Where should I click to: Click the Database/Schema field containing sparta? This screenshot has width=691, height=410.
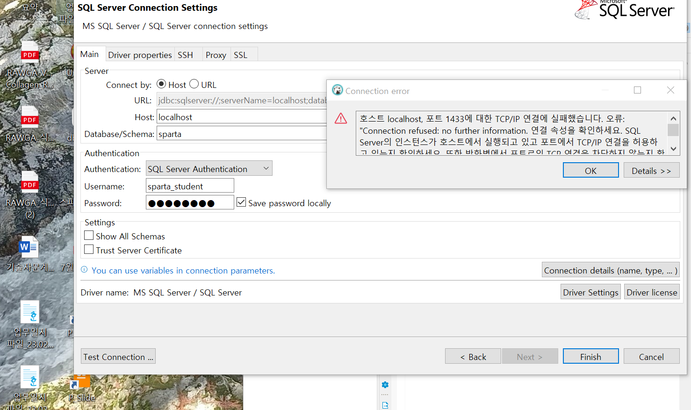tap(242, 134)
